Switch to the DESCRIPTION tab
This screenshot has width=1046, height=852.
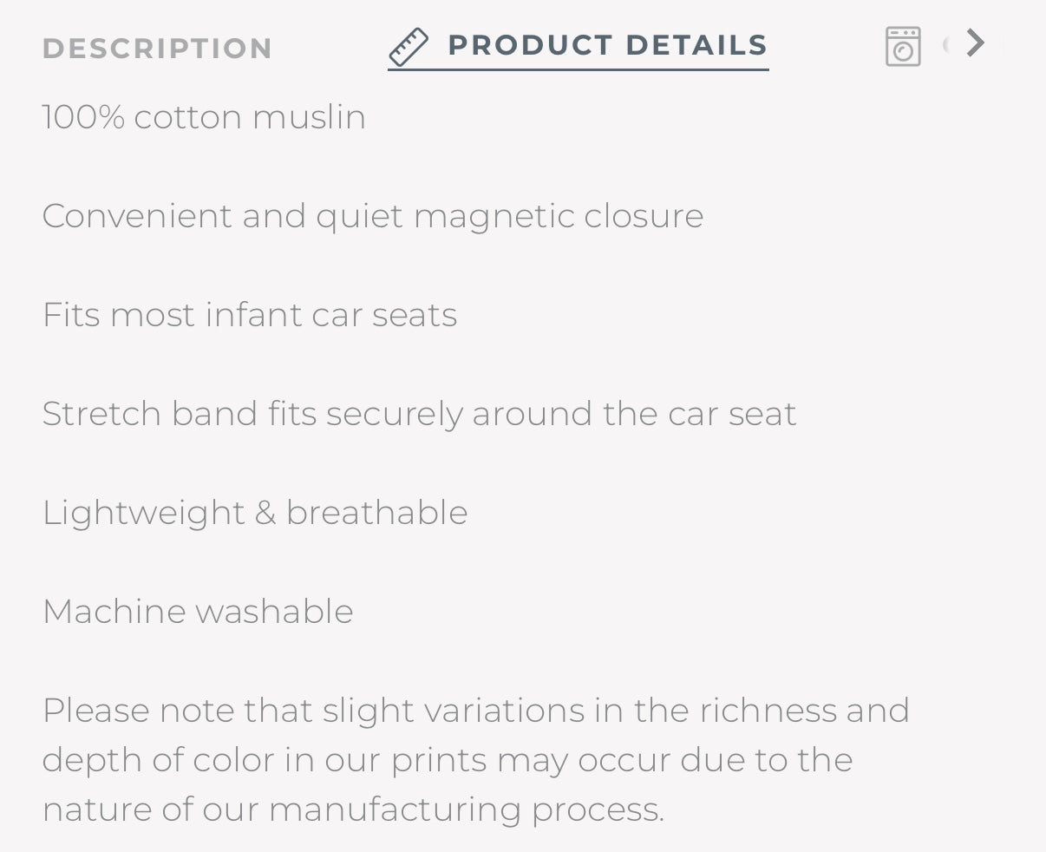[156, 49]
